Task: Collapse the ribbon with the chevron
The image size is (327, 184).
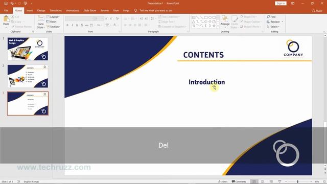Action: (x=324, y=32)
